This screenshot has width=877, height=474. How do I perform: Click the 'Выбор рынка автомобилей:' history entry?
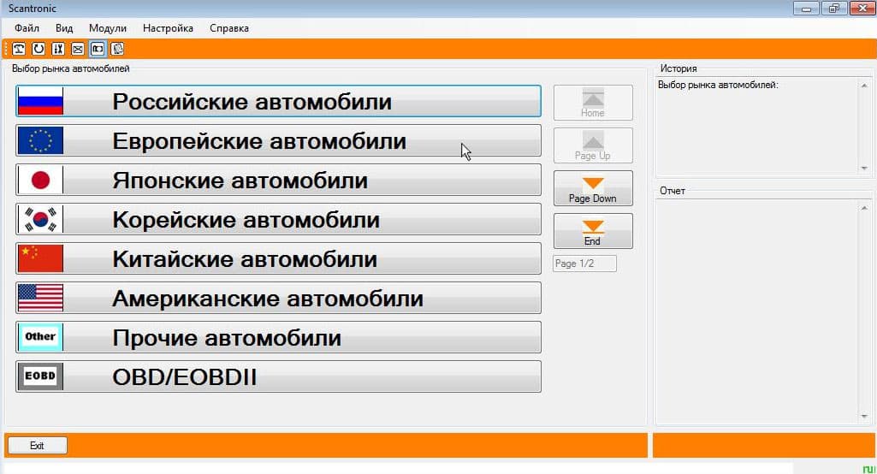[718, 85]
